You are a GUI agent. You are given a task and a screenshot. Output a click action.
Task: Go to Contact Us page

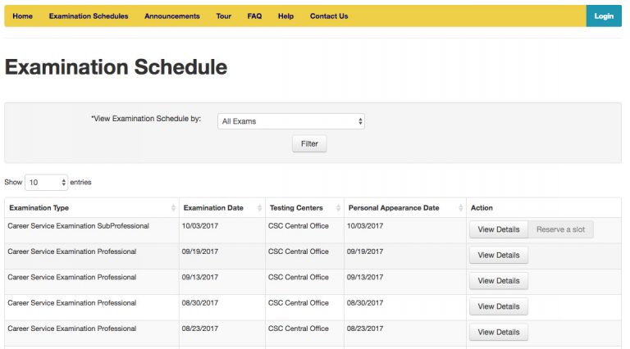coord(329,16)
